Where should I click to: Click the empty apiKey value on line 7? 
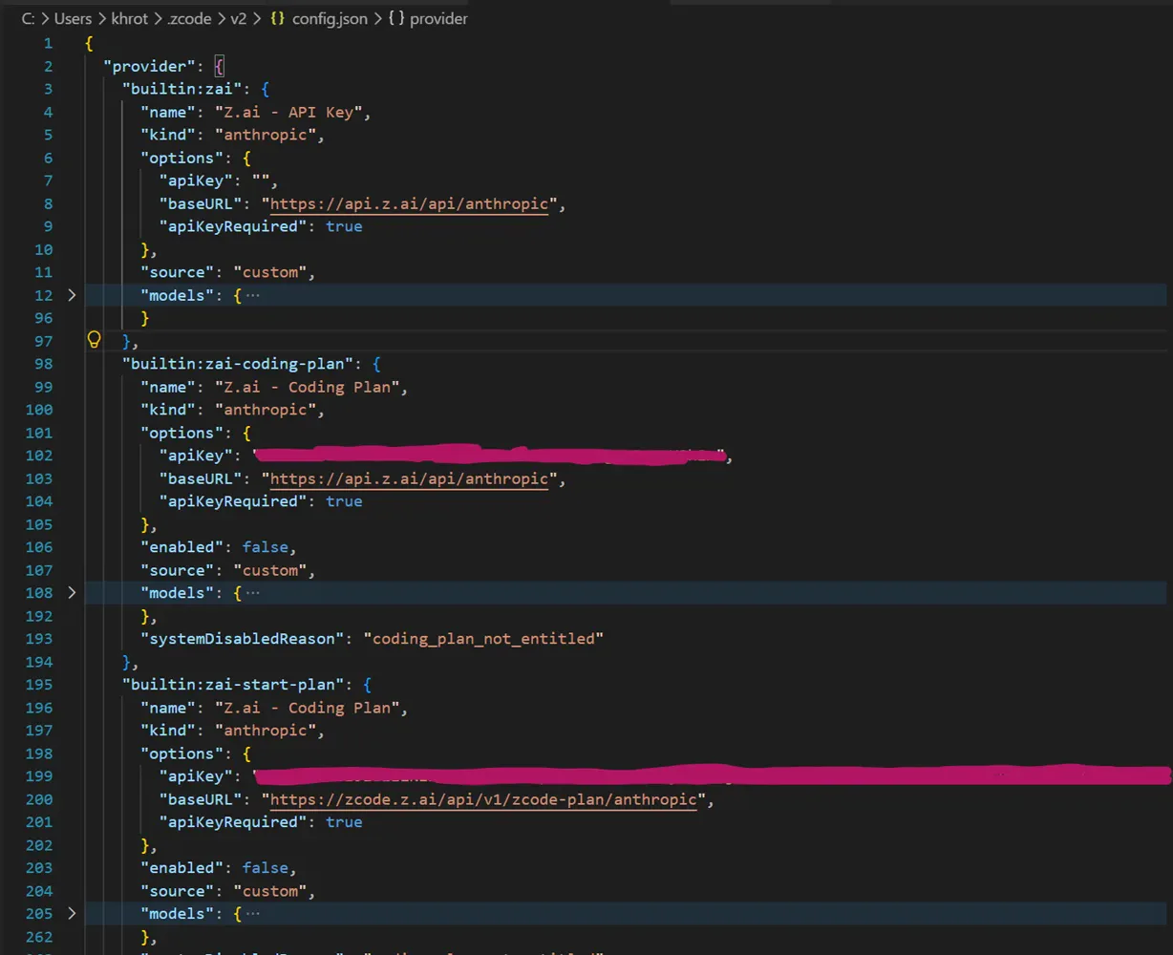[261, 180]
